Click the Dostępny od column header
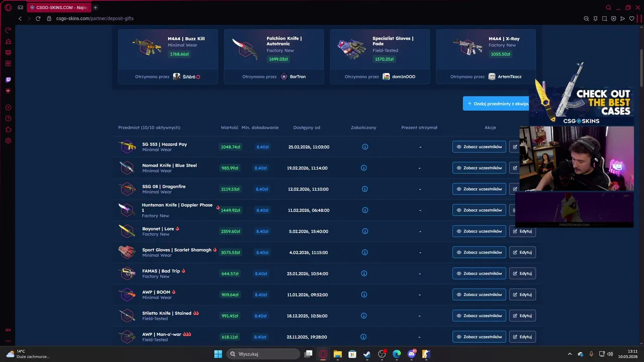Viewport: 644px width, 362px height. (307, 128)
